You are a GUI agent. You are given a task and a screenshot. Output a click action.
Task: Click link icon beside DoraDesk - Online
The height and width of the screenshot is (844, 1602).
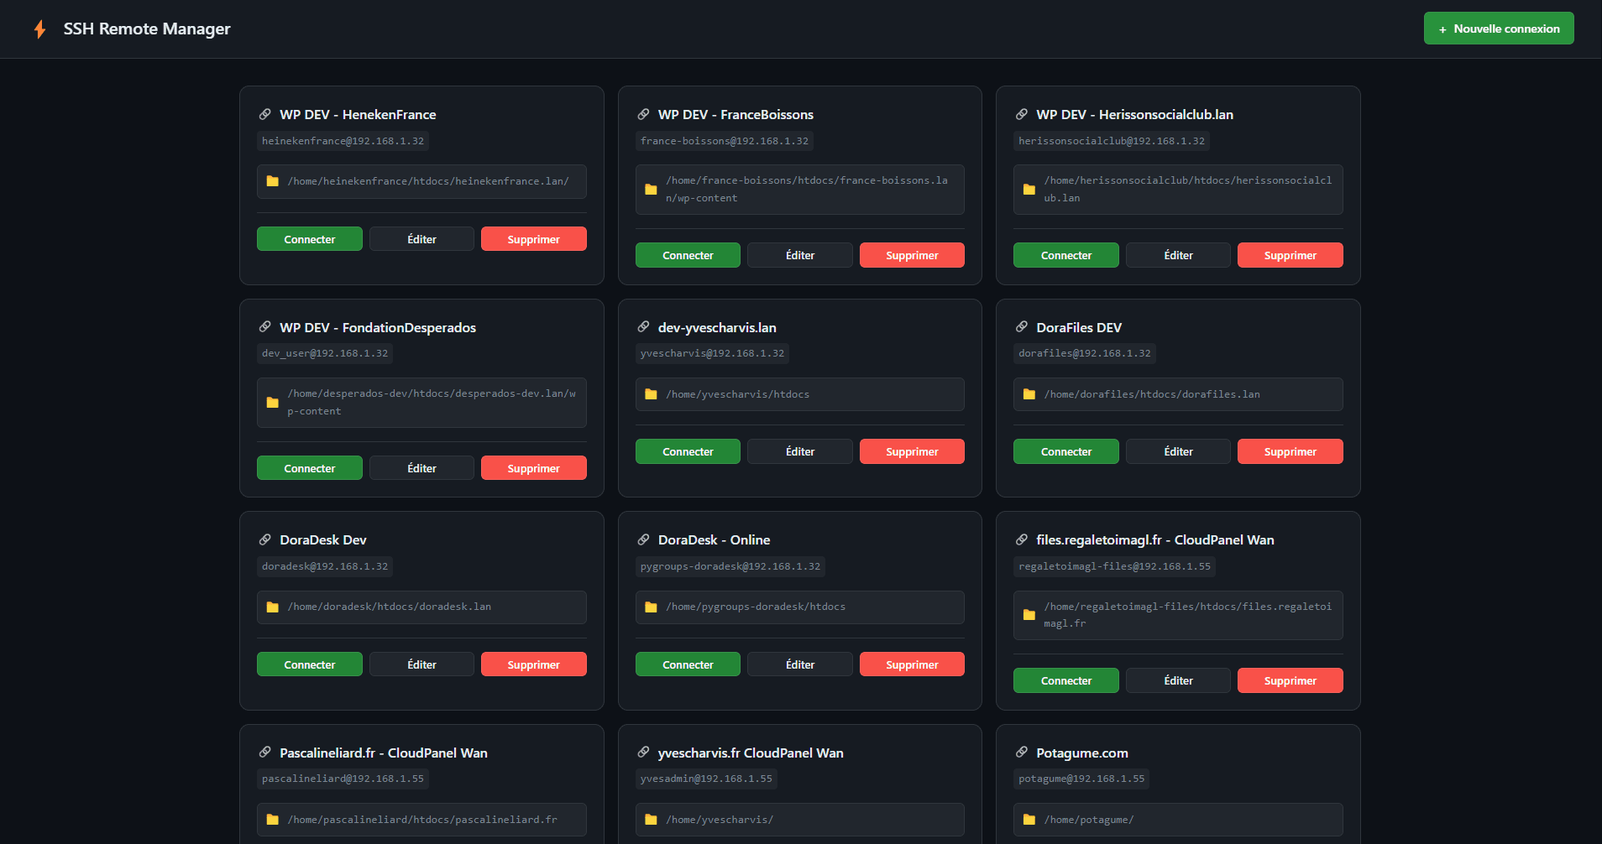click(x=644, y=539)
